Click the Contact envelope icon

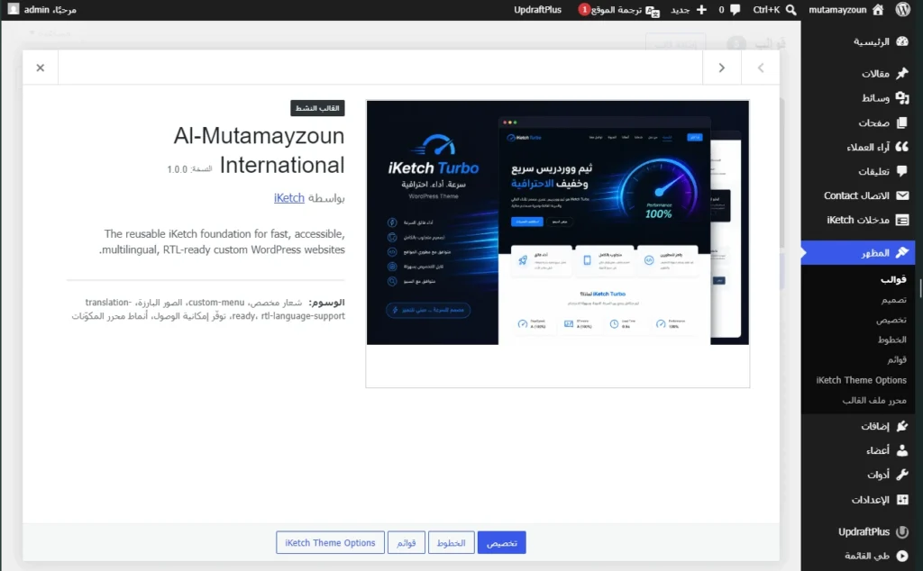pos(901,195)
